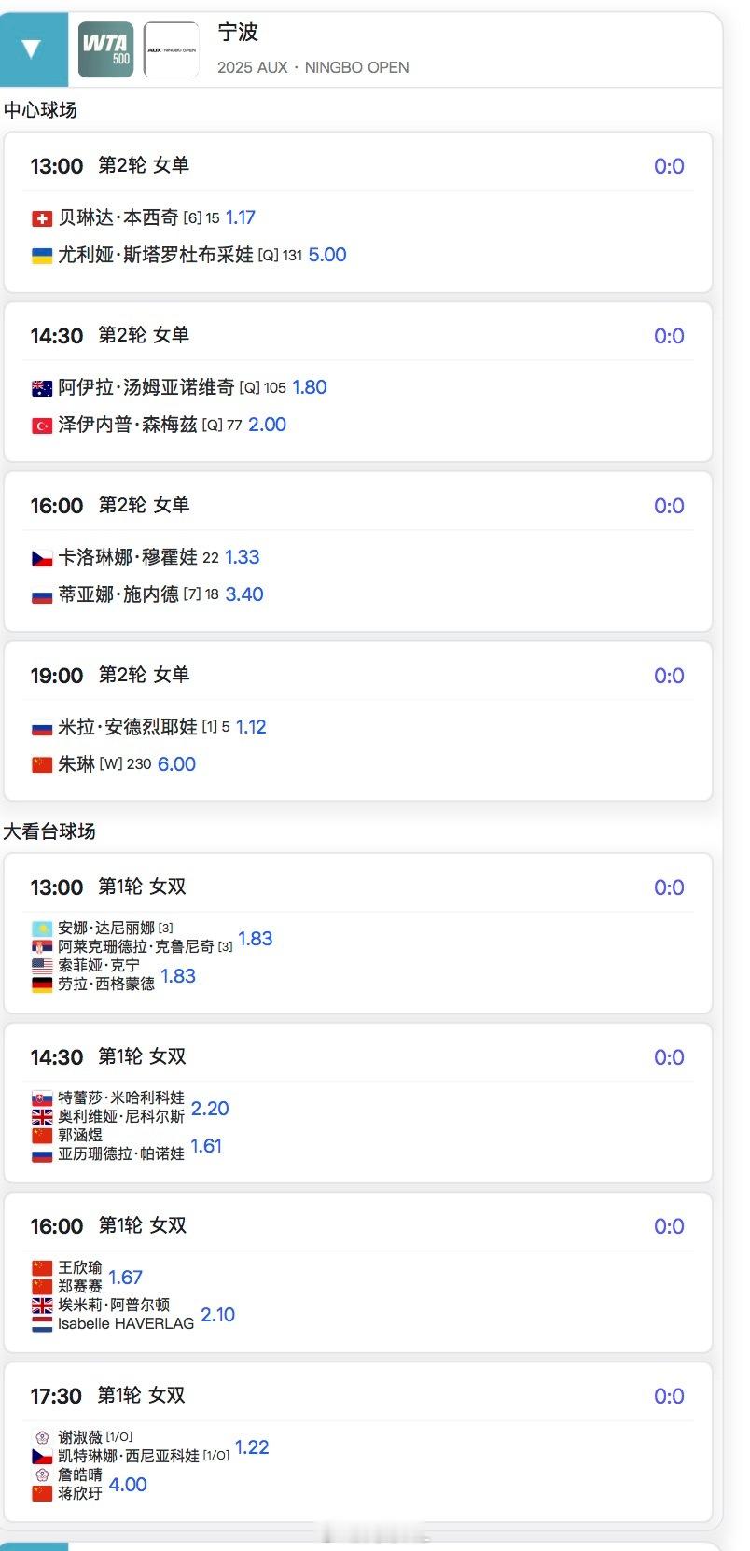Click Czech flag beside 卡洛琳娜·穆霍娃
750x1551 pixels.
click(x=42, y=558)
